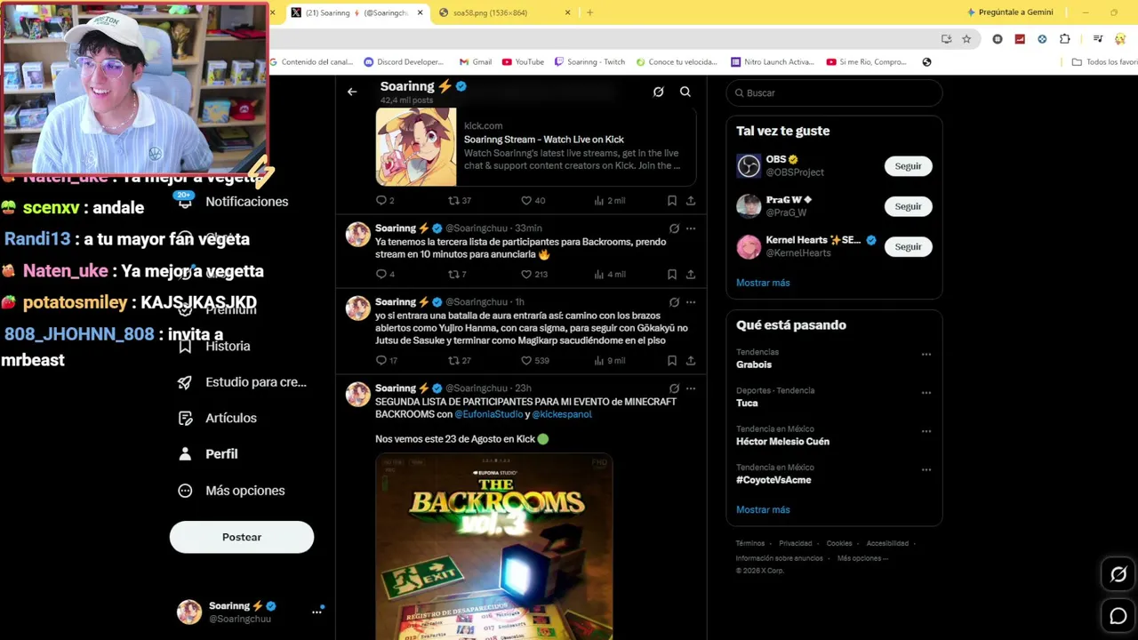Share the batalla de aura post
This screenshot has width=1138, height=640.
click(x=691, y=361)
